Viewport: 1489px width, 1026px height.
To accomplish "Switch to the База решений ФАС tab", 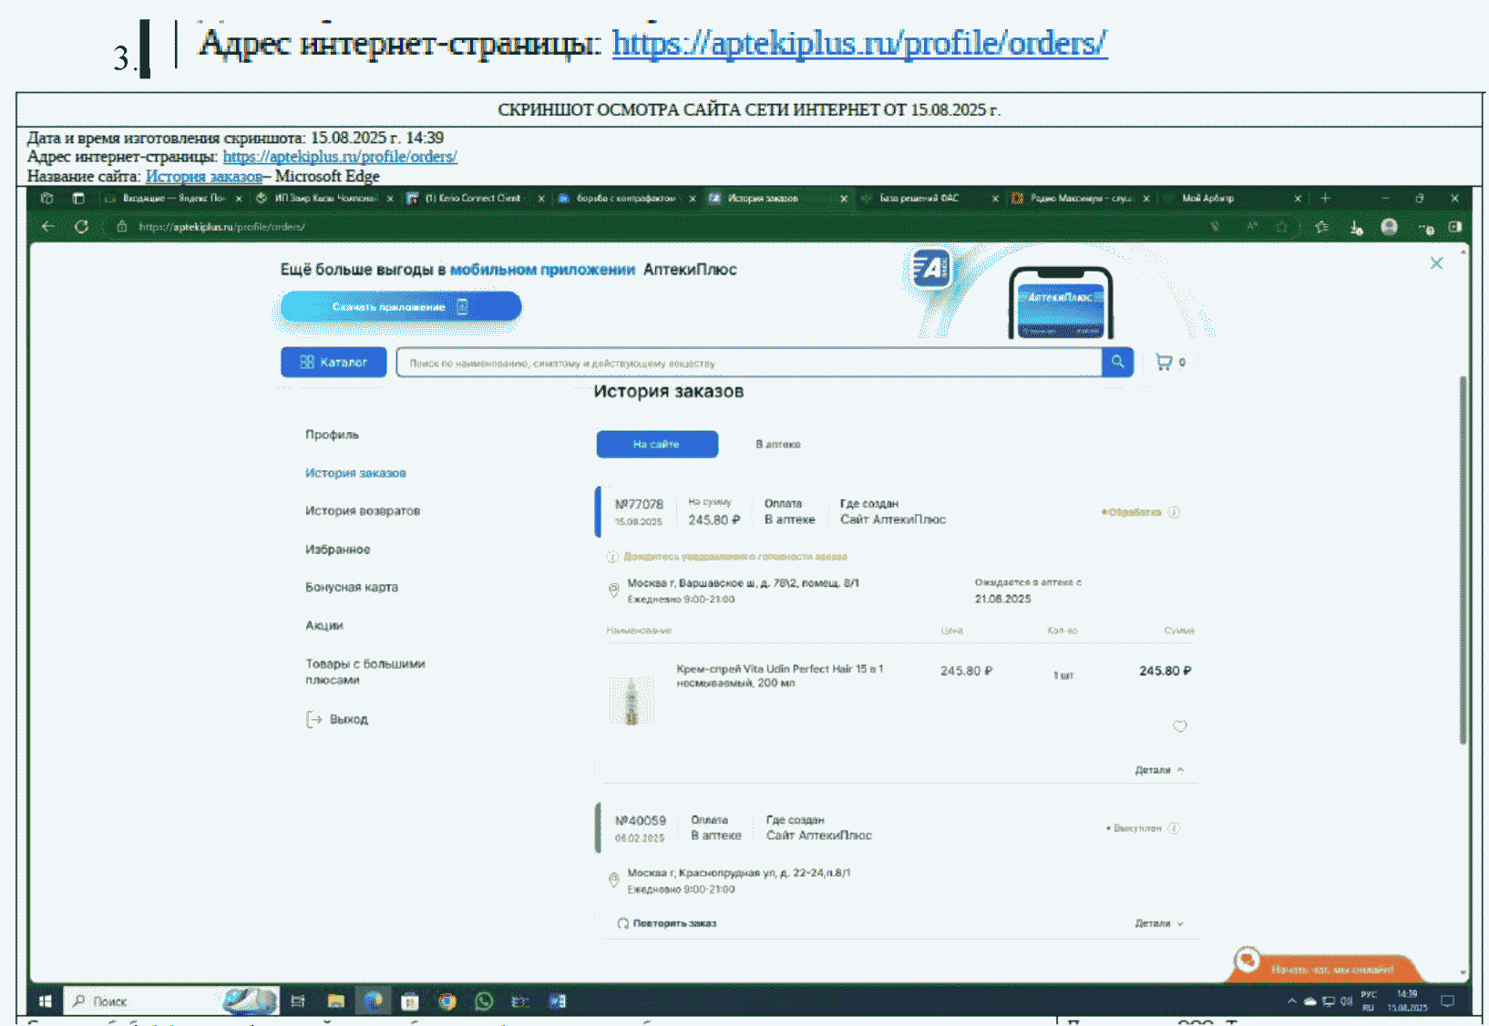I will 928,199.
